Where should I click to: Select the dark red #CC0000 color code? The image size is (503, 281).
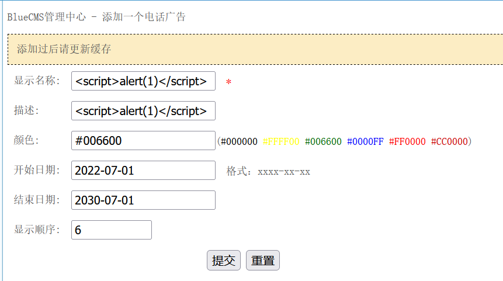tap(449, 141)
